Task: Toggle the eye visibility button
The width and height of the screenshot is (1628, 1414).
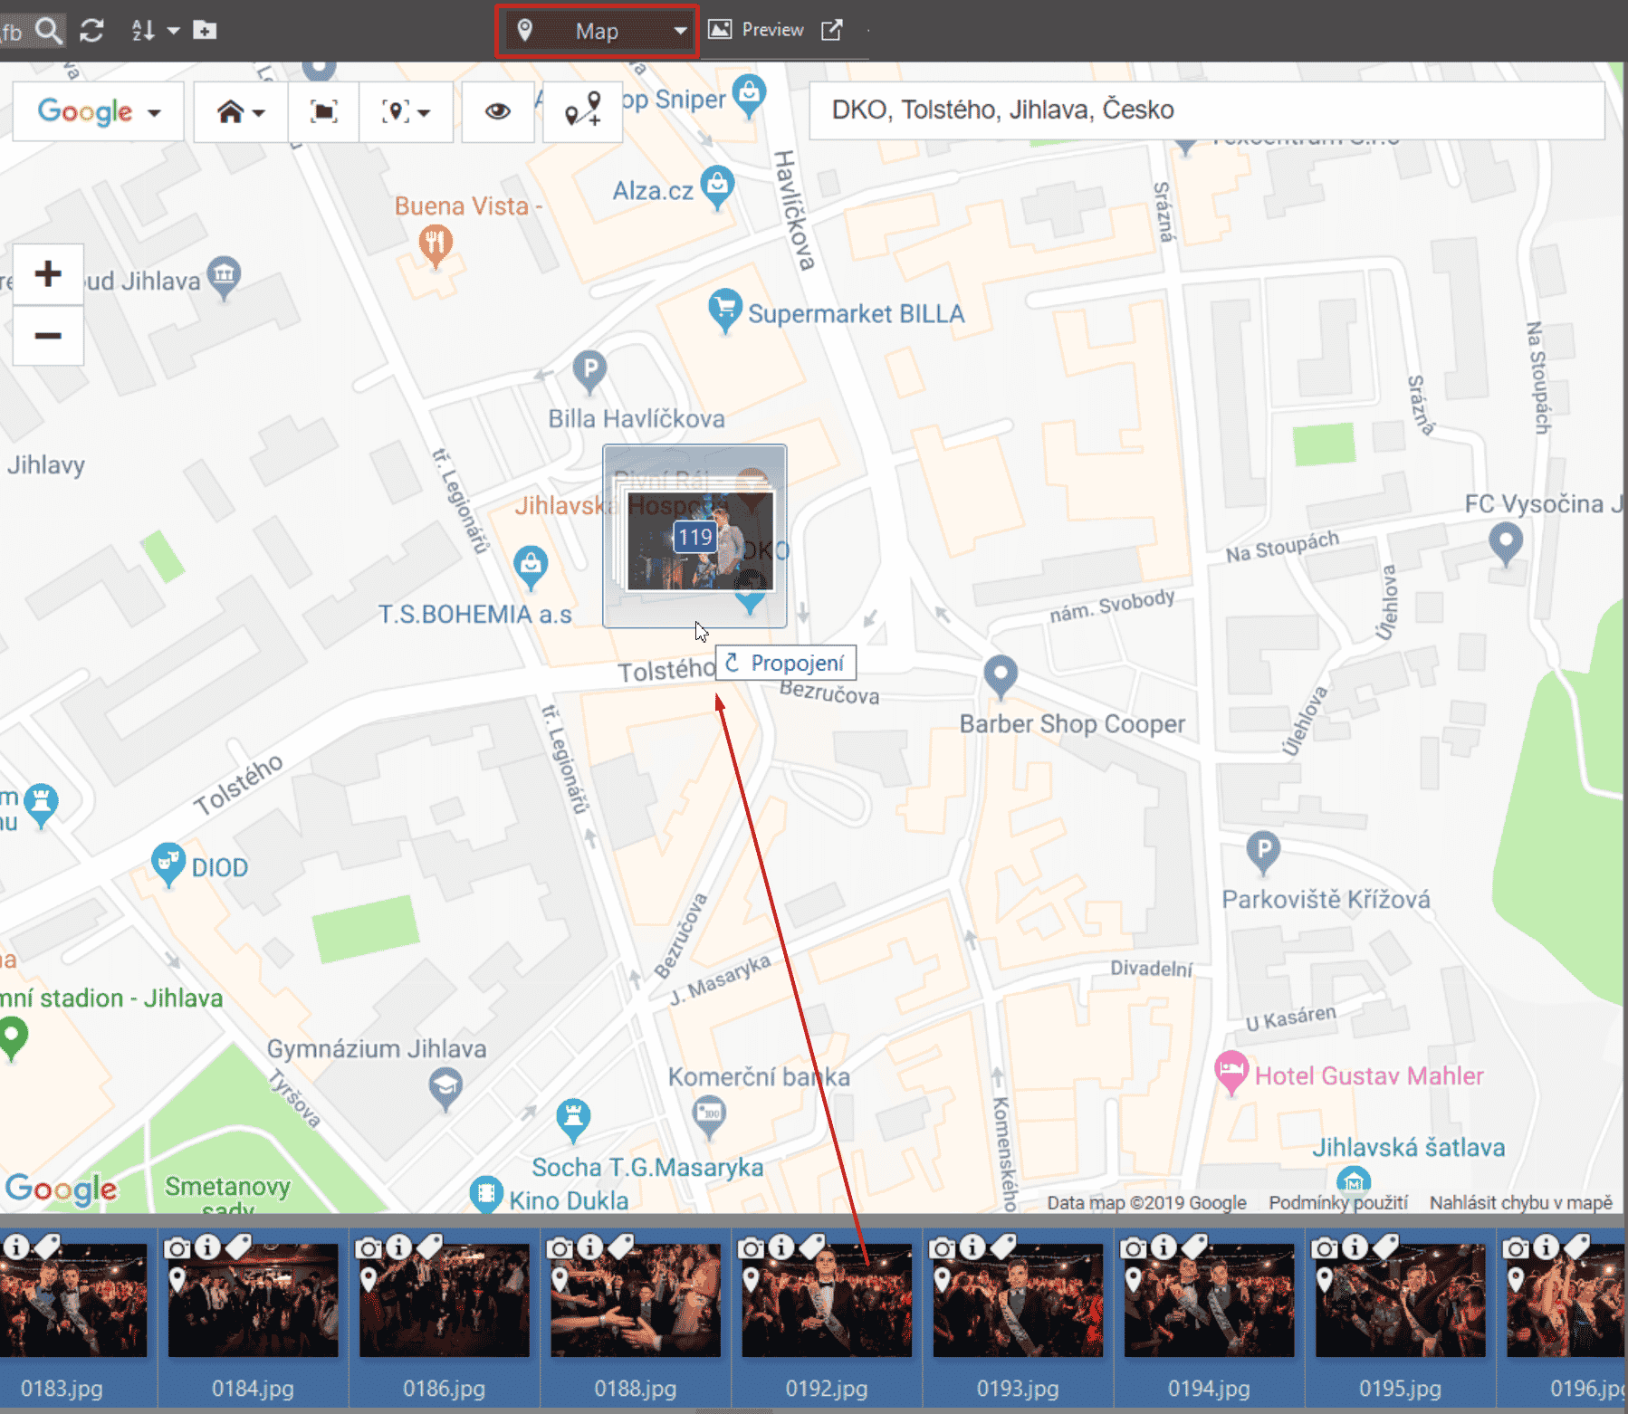Action: [497, 112]
